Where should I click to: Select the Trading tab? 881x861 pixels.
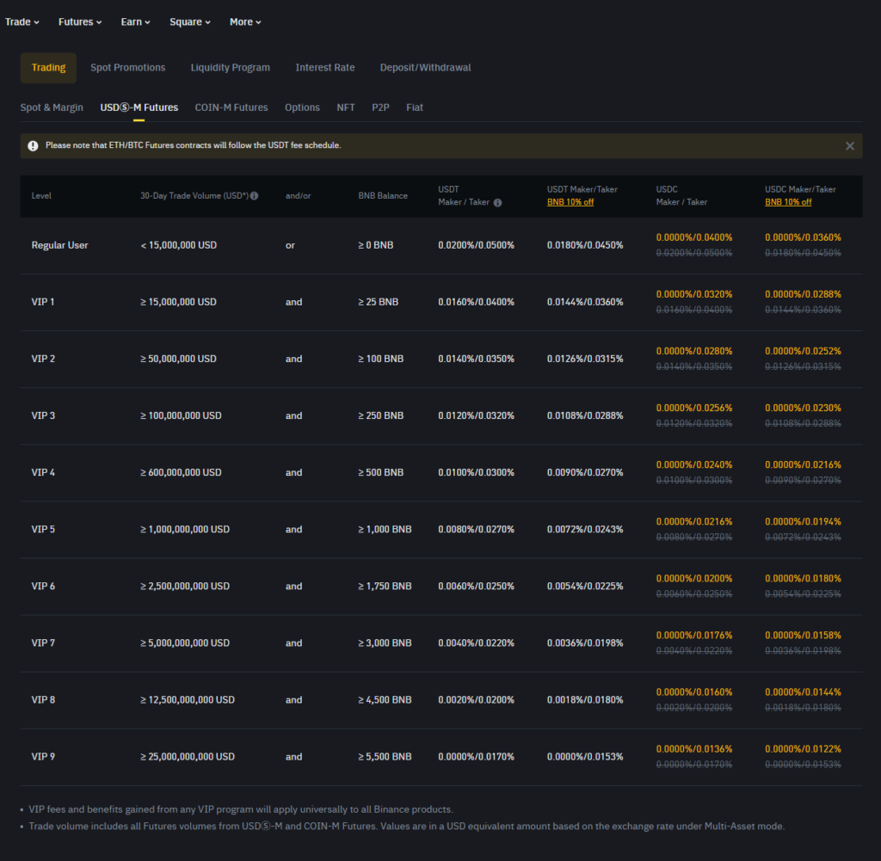click(48, 68)
